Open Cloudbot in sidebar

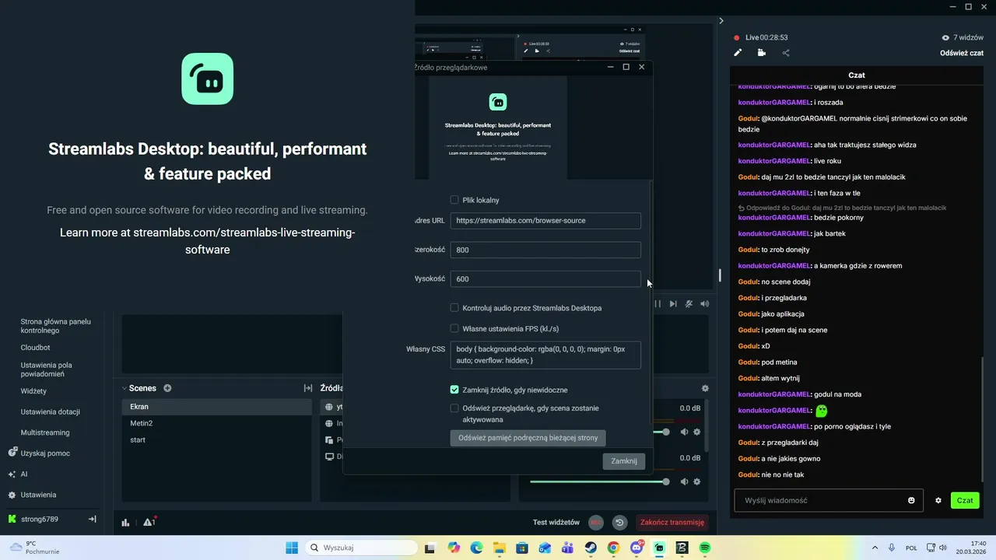[35, 348]
